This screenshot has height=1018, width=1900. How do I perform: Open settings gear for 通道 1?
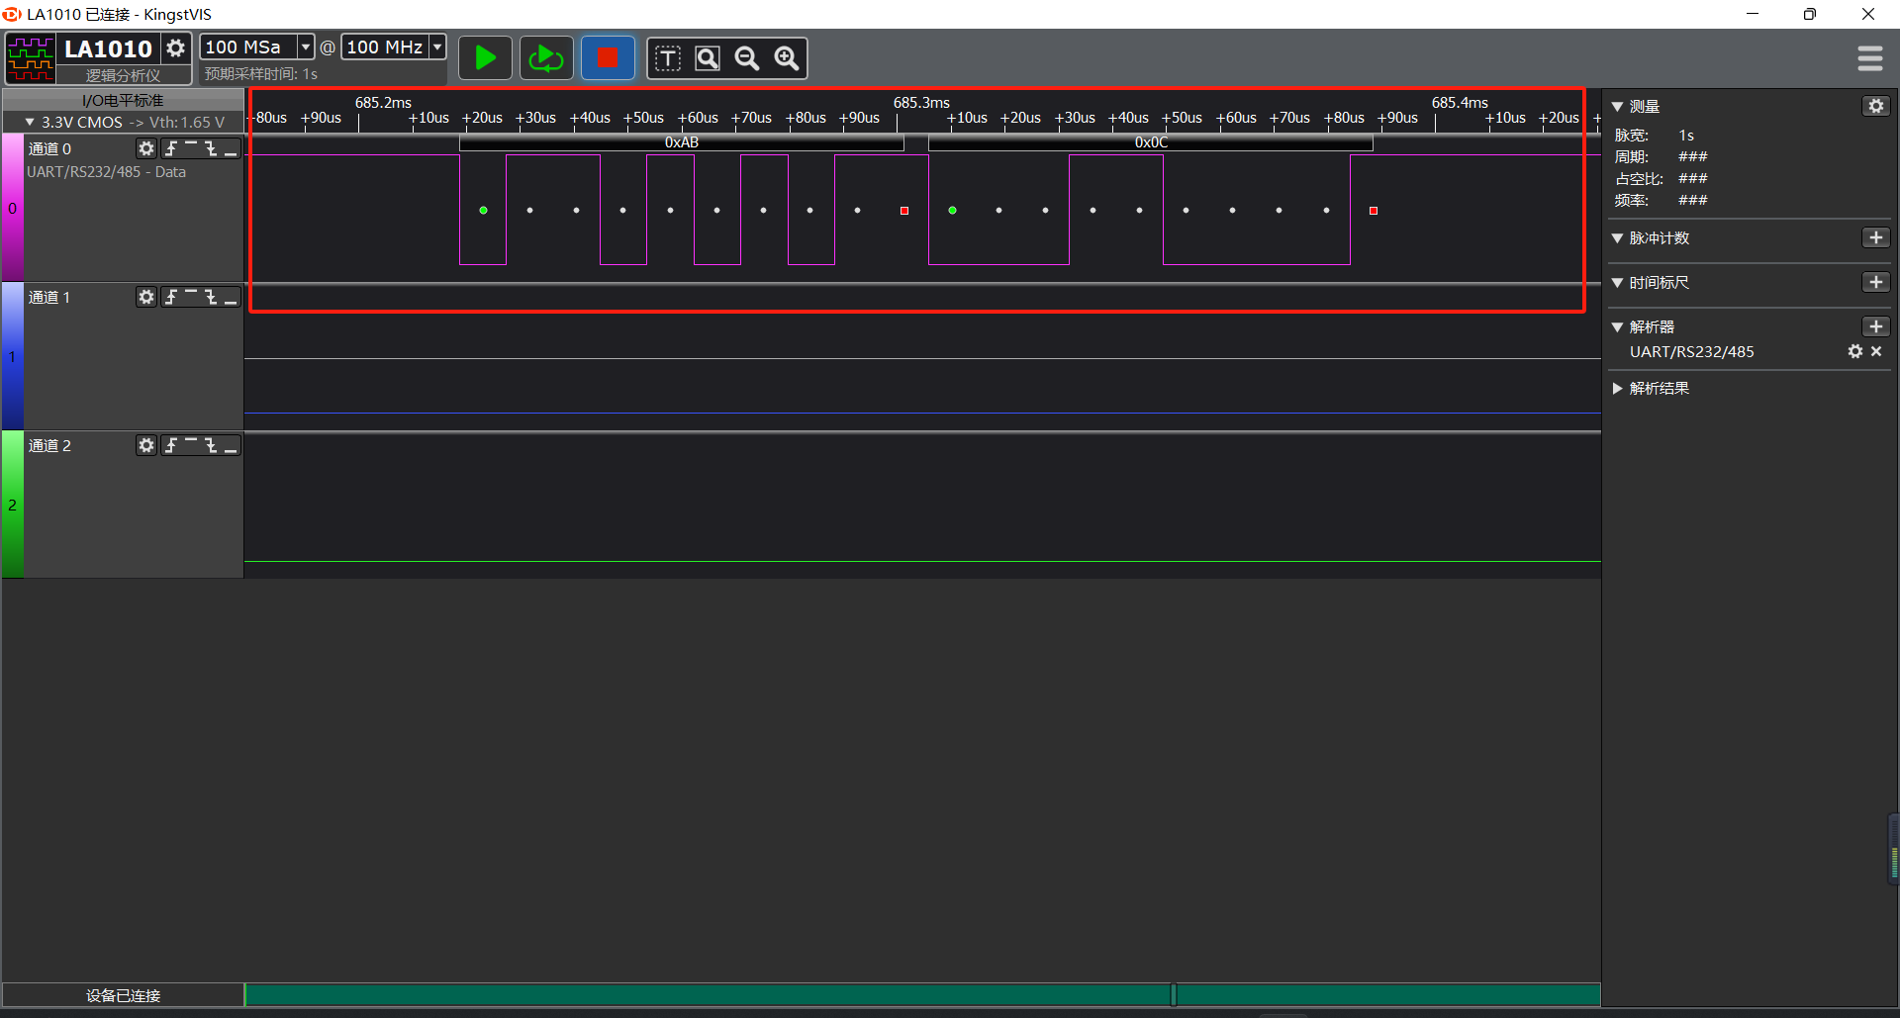(146, 297)
